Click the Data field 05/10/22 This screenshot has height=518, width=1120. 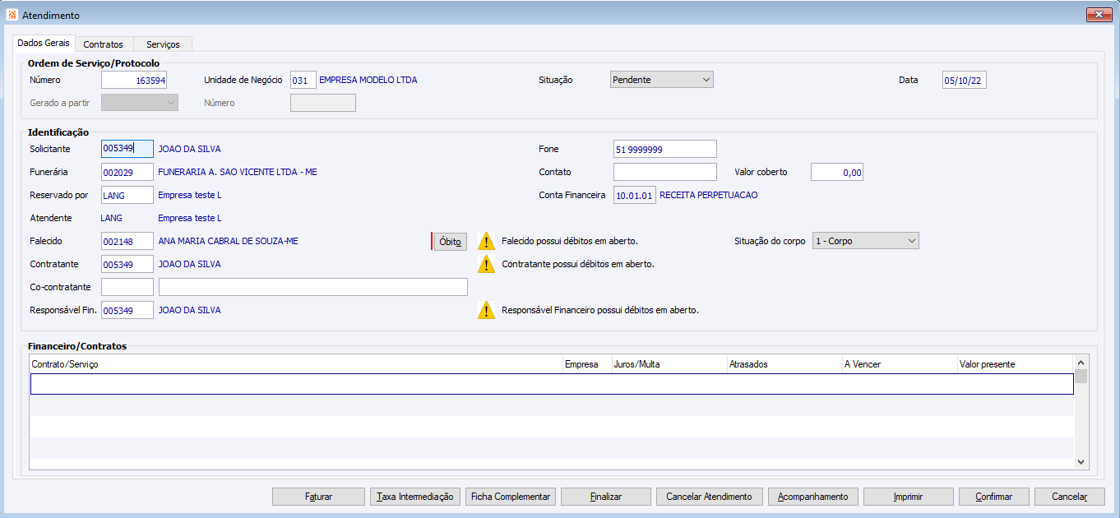click(964, 80)
